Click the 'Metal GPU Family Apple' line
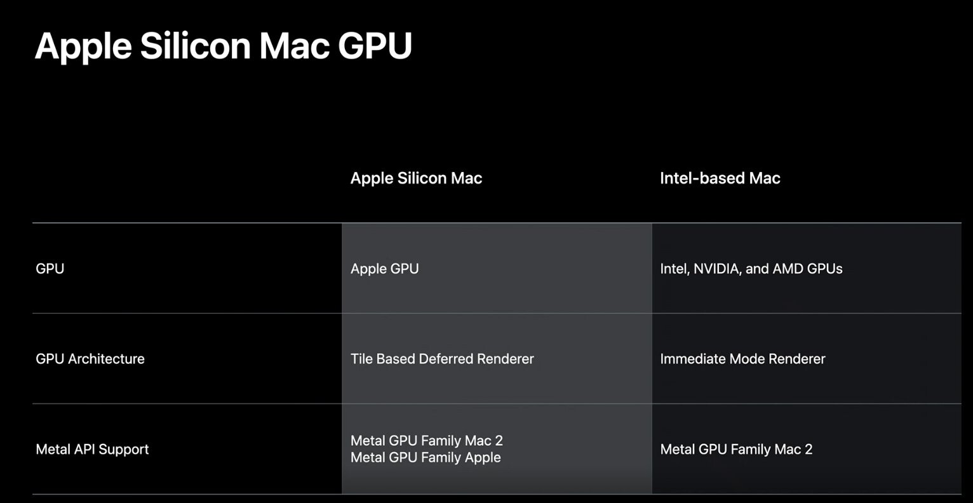Screen dimensions: 973x503 point(426,457)
